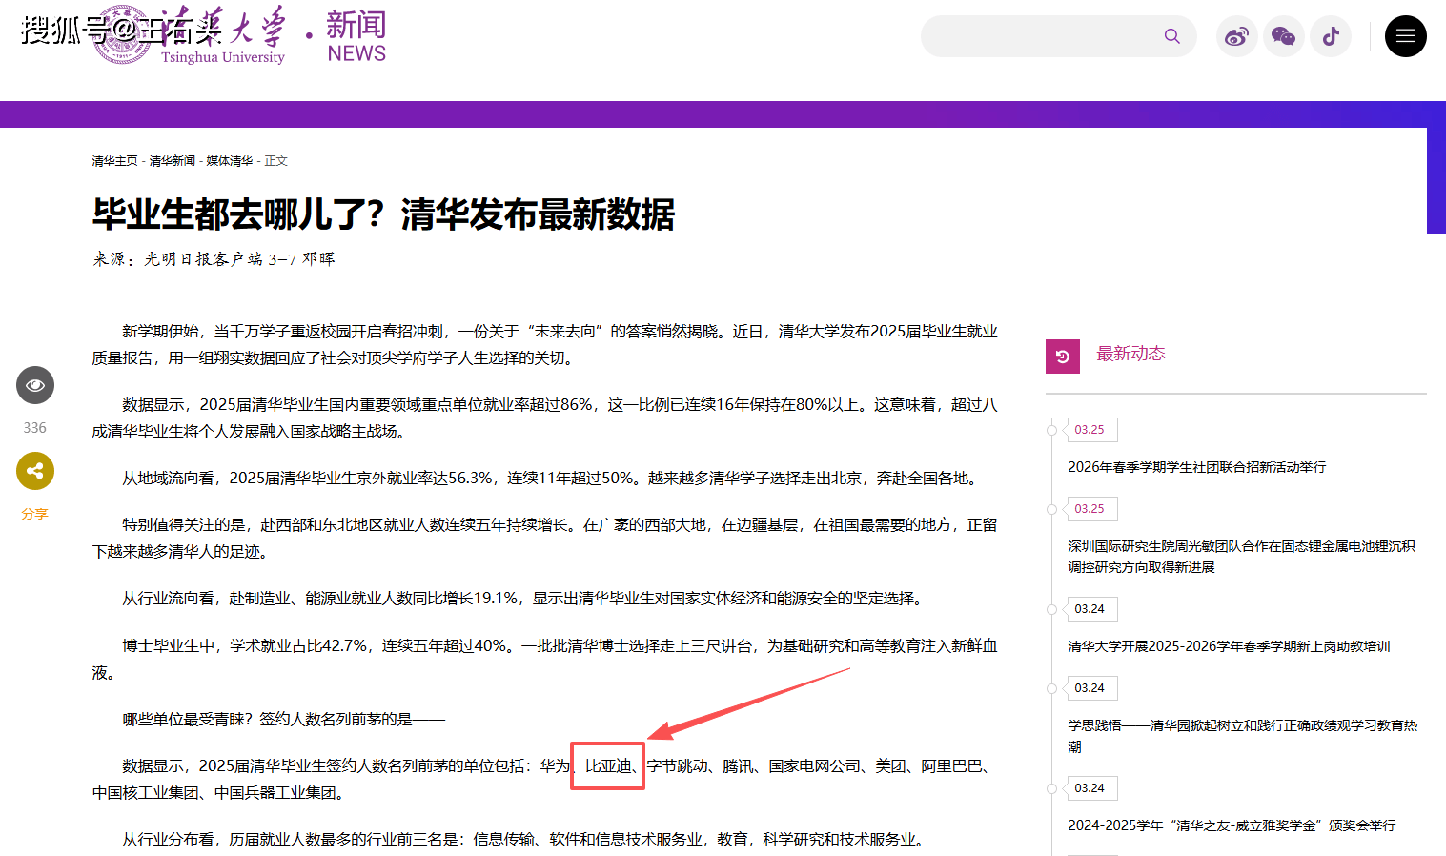1446x856 pixels.
Task: Click into the search input field
Action: pyautogui.click(x=1039, y=36)
